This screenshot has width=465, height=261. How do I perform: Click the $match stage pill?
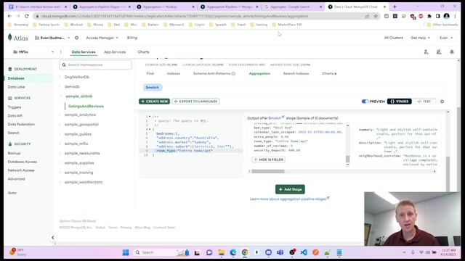[152, 87]
